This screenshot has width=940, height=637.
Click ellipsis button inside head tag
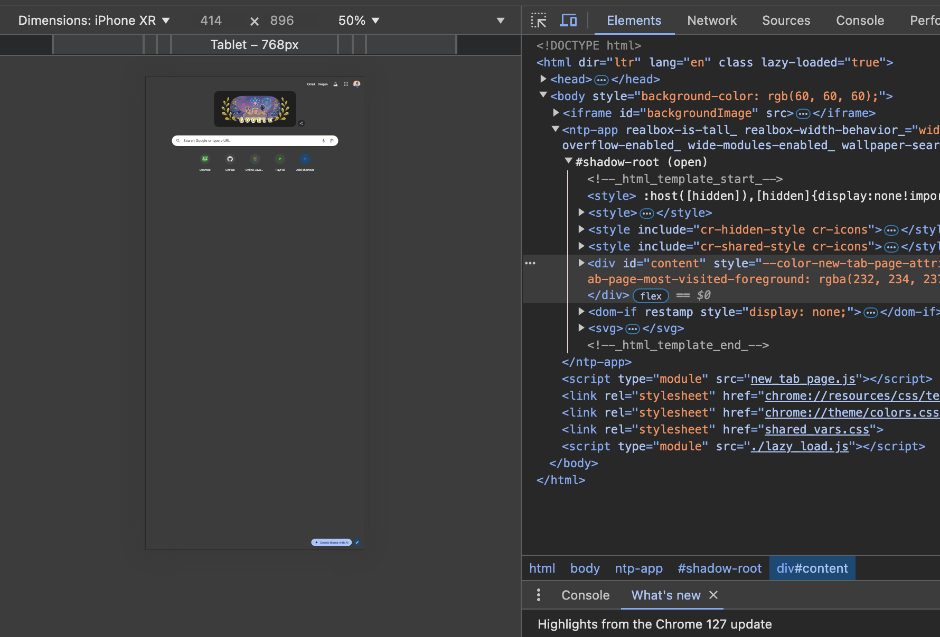[x=601, y=80]
